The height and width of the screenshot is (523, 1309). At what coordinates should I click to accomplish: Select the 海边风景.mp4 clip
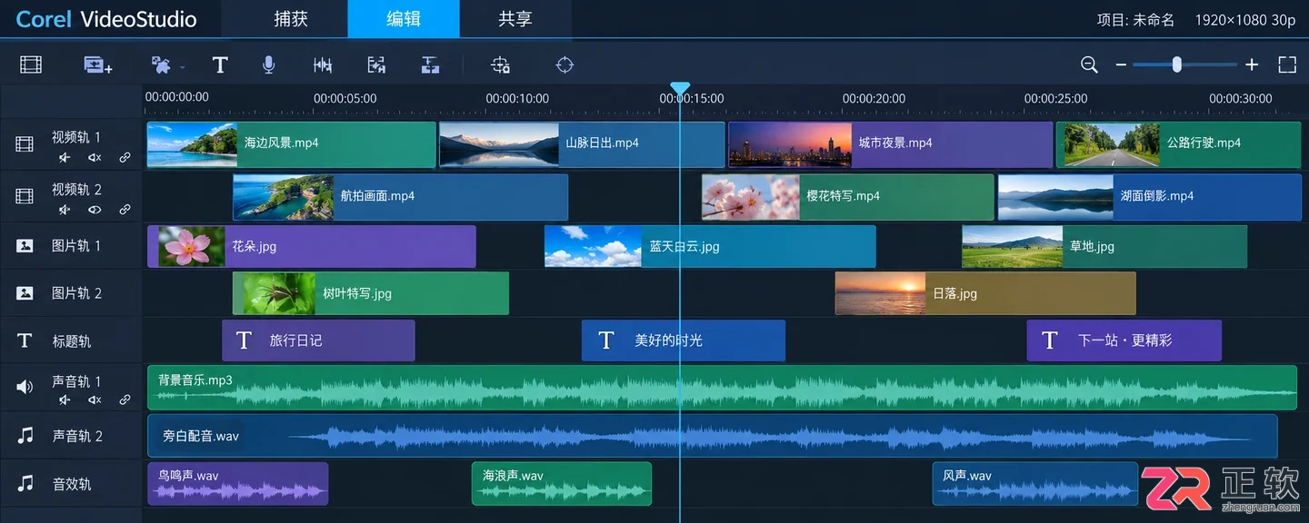[292, 144]
